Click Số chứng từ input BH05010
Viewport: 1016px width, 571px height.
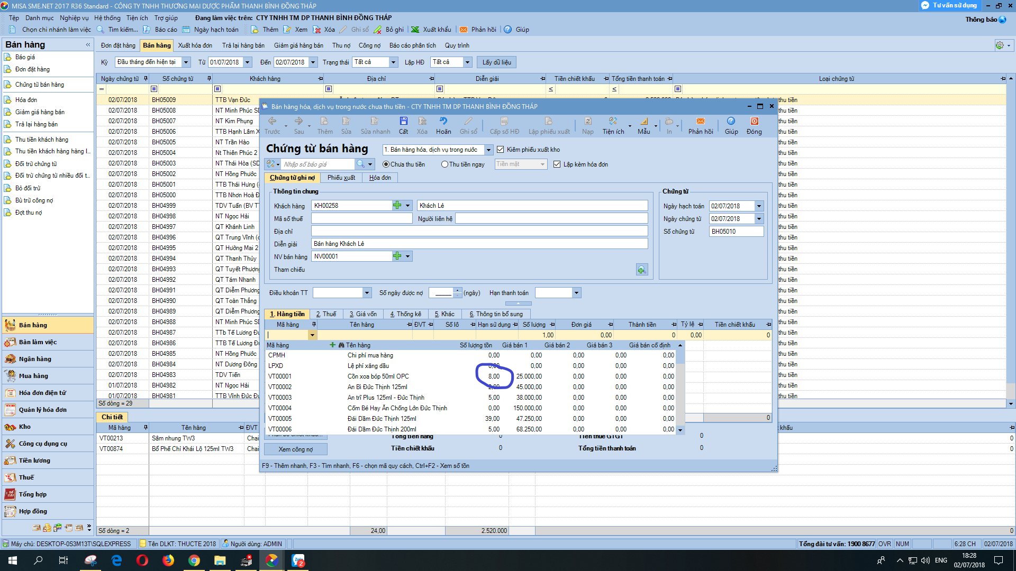(x=736, y=232)
